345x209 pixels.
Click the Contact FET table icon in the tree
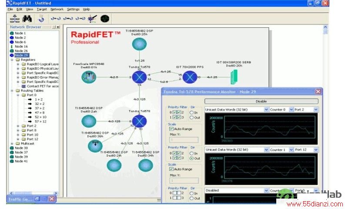(24, 86)
